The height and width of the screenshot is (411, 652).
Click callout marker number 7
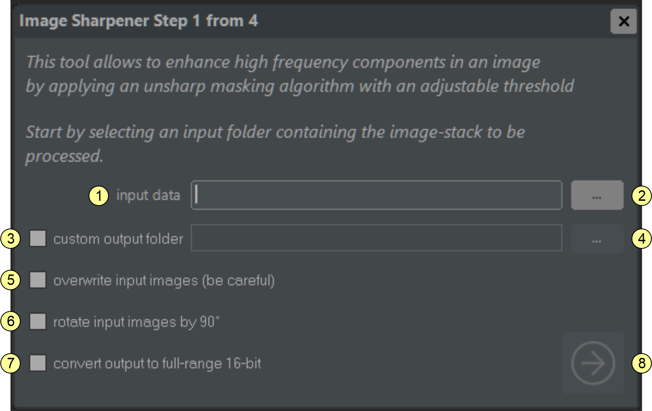click(x=10, y=363)
